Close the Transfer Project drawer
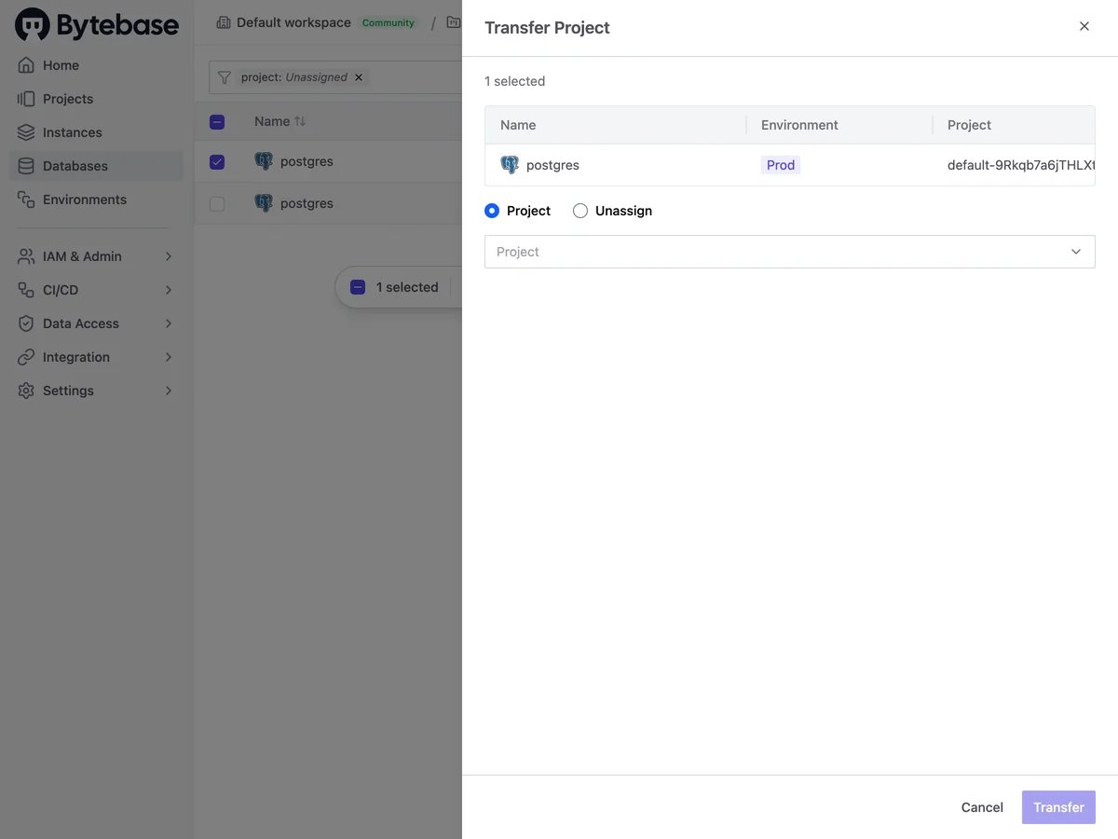The height and width of the screenshot is (839, 1118). click(x=1084, y=26)
